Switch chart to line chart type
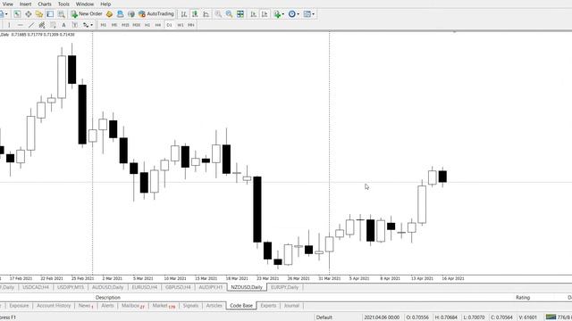Image resolution: width=572 pixels, height=321 pixels. (x=206, y=14)
